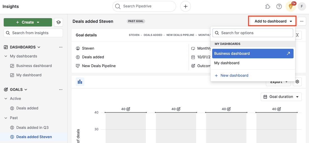The width and height of the screenshot is (309, 143).
Task: Open Business dashboard in the sidebar
Action: 34,66
